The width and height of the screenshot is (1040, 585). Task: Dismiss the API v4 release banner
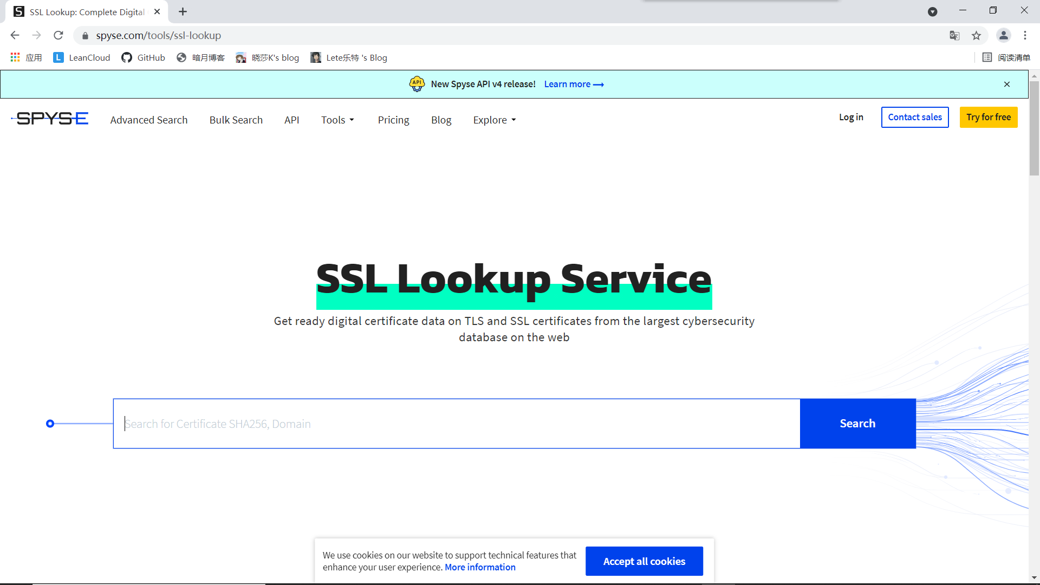(1007, 84)
